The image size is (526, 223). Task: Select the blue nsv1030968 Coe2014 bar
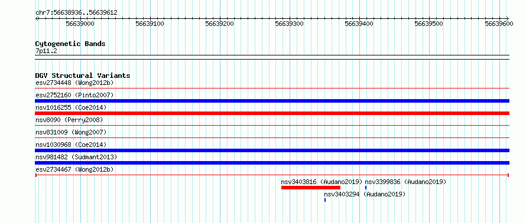tap(272, 150)
